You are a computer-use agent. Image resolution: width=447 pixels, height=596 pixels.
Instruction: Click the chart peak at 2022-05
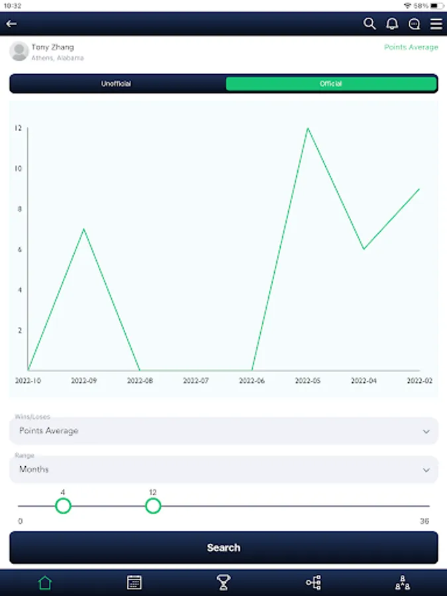308,128
